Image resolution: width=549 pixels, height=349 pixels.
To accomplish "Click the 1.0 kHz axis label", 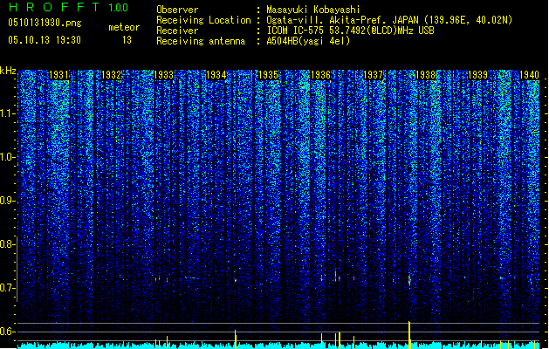I will tap(8, 158).
